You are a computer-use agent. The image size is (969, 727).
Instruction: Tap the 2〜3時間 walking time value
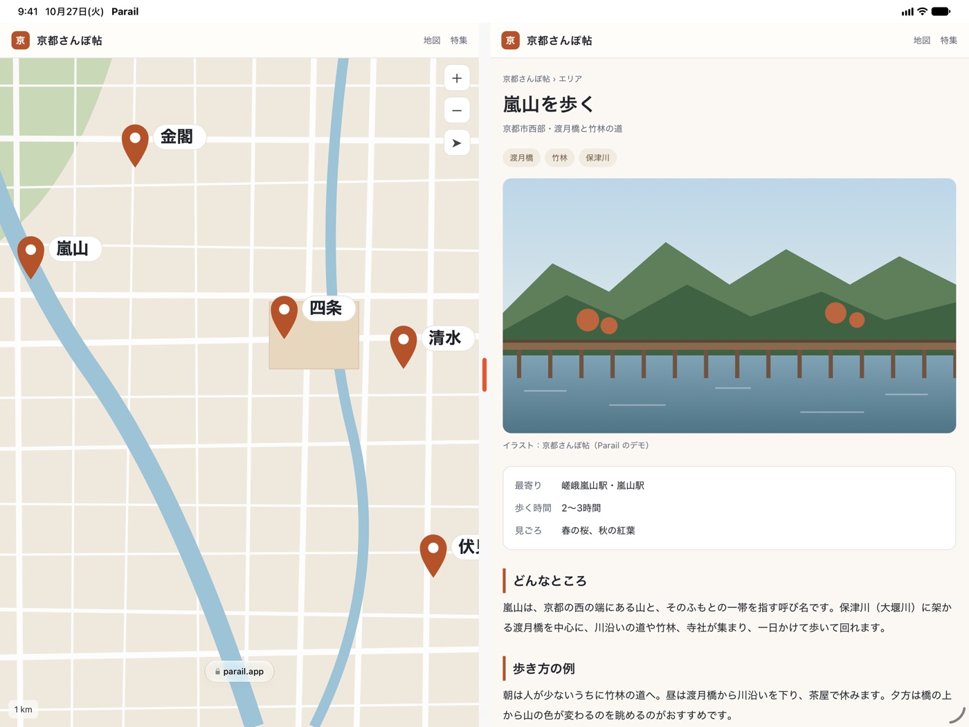(x=581, y=508)
